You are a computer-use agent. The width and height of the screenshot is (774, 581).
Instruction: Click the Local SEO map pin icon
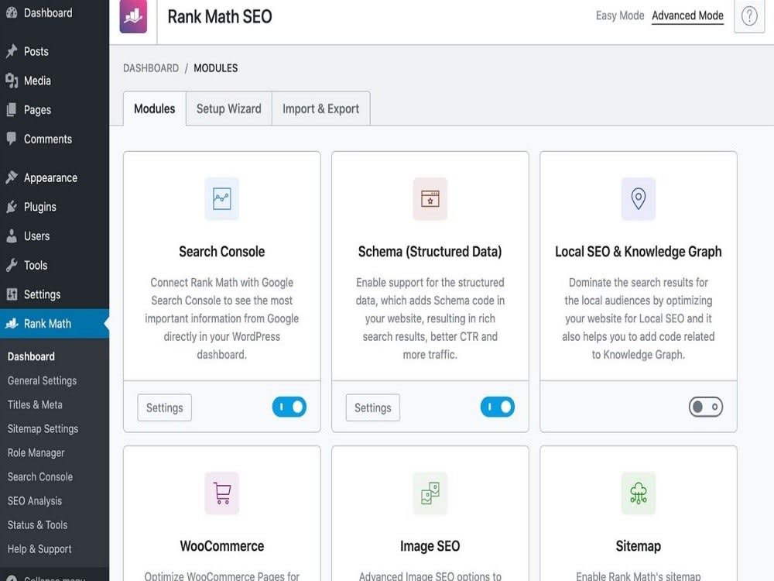(639, 198)
